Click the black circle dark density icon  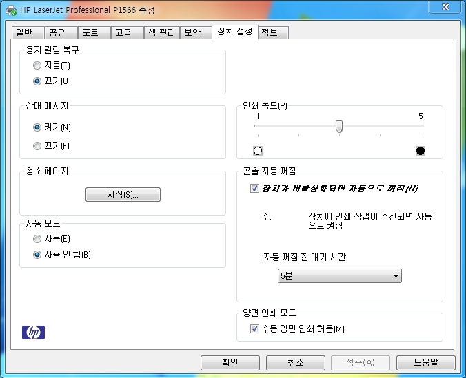pyautogui.click(x=421, y=151)
